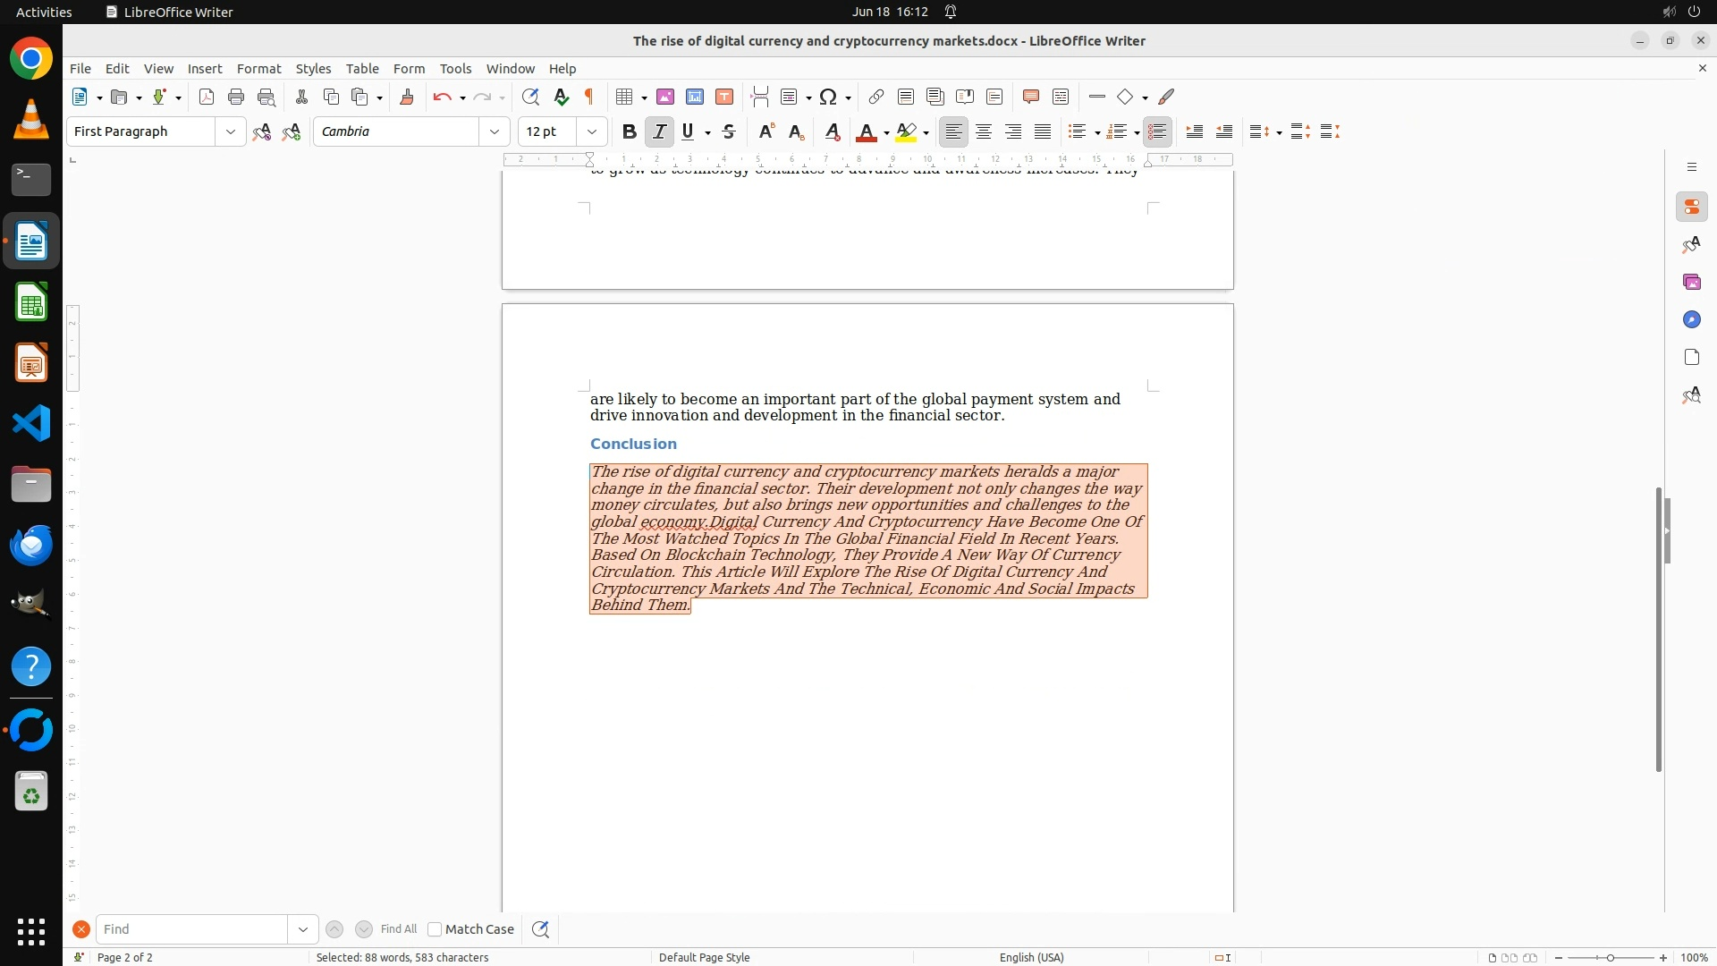Click the Export as PDF icon
The image size is (1717, 966).
click(207, 97)
